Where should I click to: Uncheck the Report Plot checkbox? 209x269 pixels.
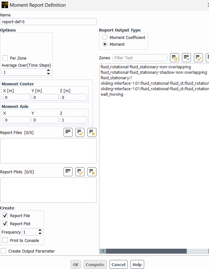(x=5, y=224)
